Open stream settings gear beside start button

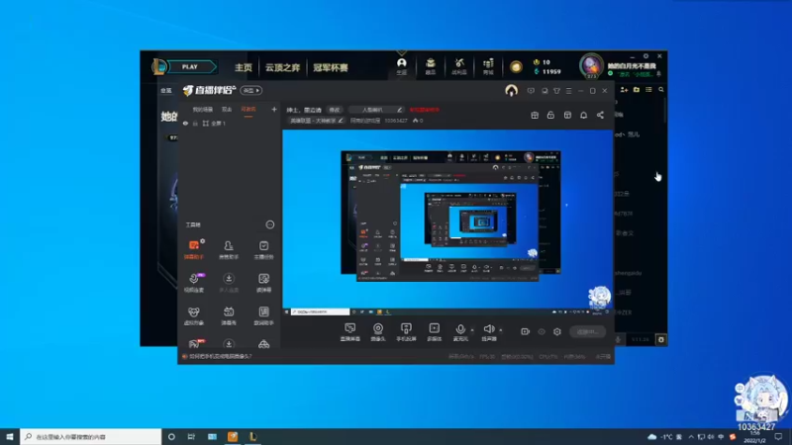click(557, 331)
